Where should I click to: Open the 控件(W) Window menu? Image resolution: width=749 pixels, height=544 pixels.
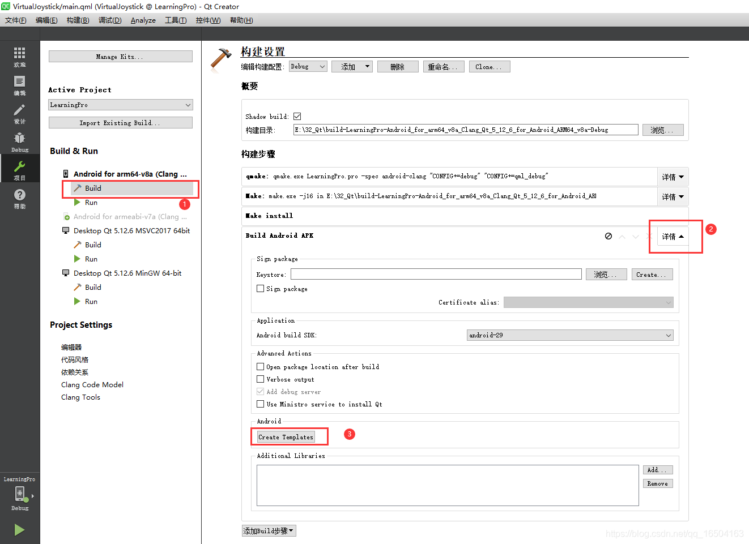[x=208, y=20]
